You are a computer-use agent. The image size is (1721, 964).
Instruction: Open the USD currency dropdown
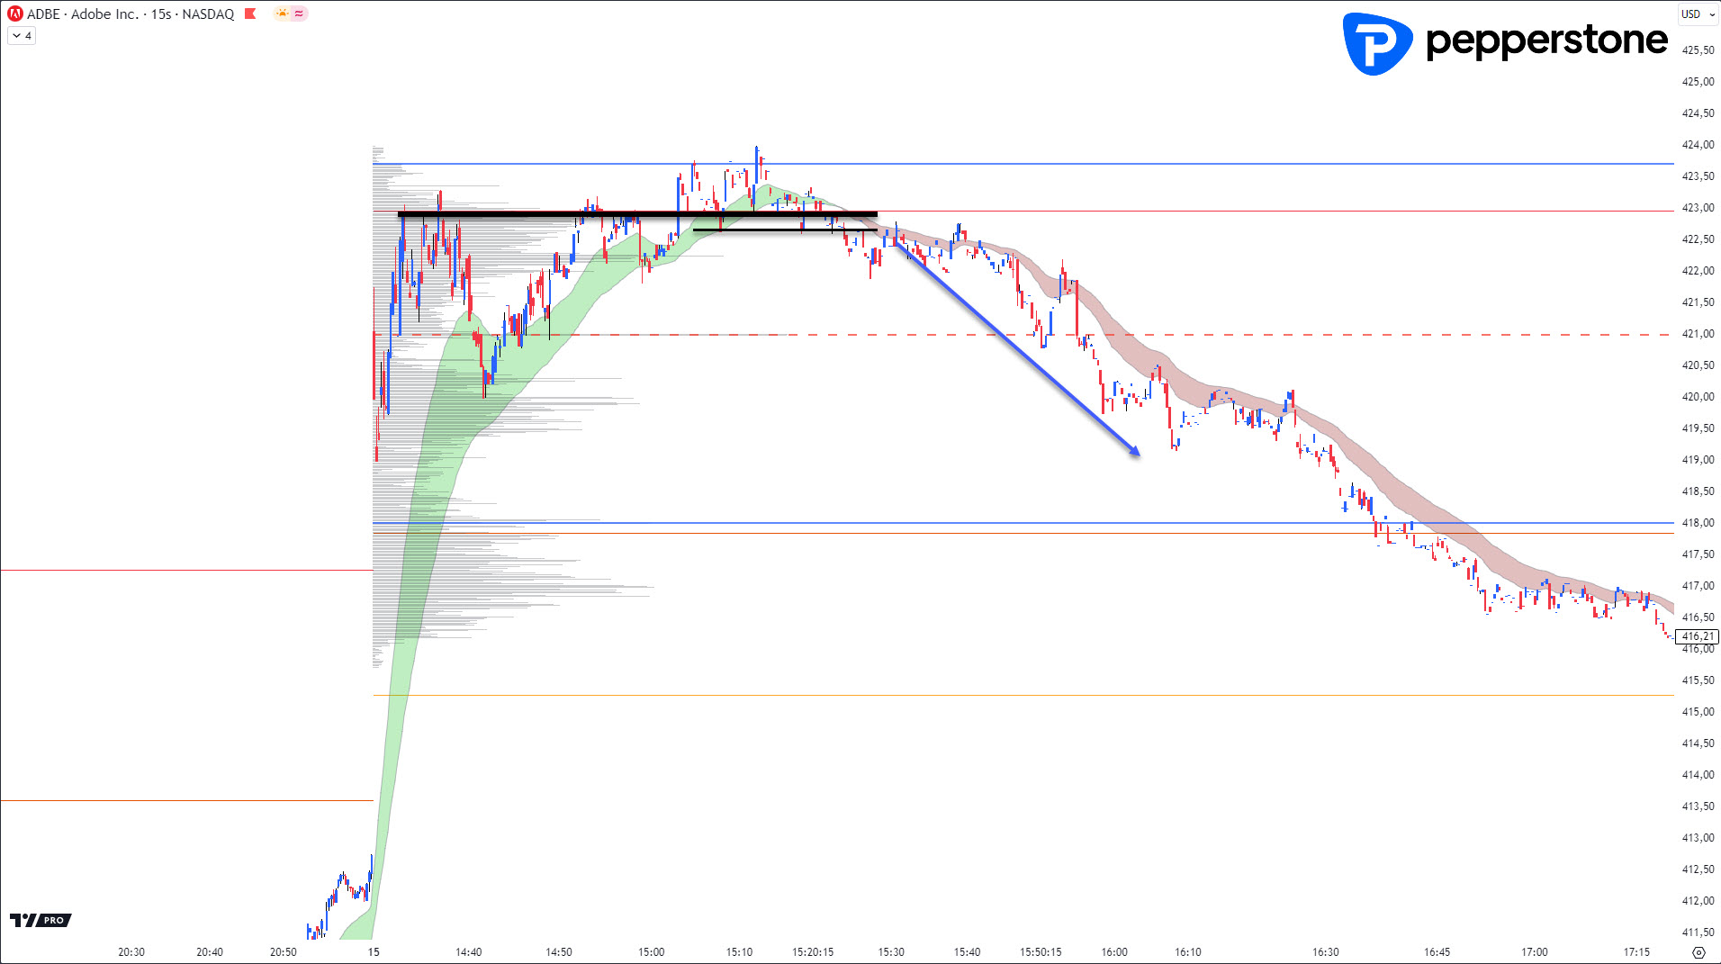point(1698,14)
